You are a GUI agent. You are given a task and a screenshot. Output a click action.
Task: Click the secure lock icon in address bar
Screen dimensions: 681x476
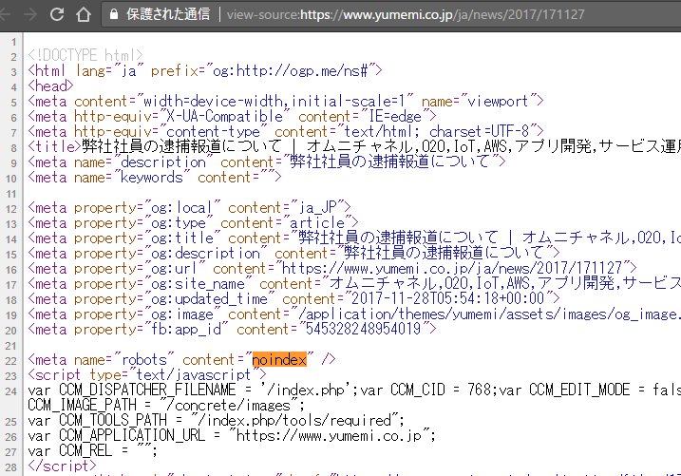click(114, 14)
